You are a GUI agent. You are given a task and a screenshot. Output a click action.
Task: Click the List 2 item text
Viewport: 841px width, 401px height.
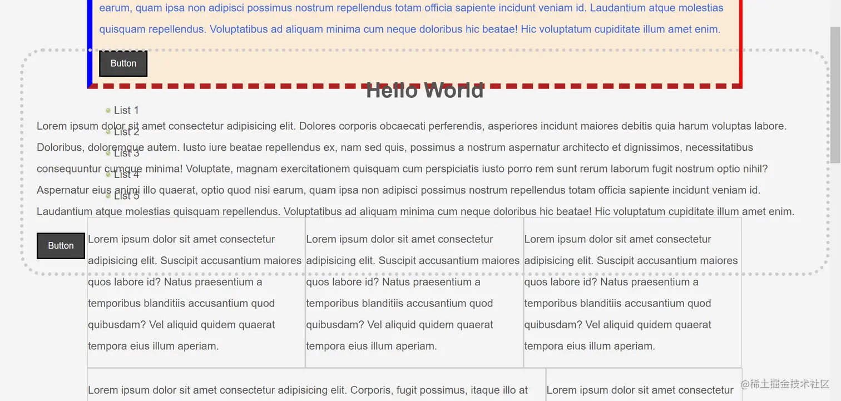tap(126, 132)
